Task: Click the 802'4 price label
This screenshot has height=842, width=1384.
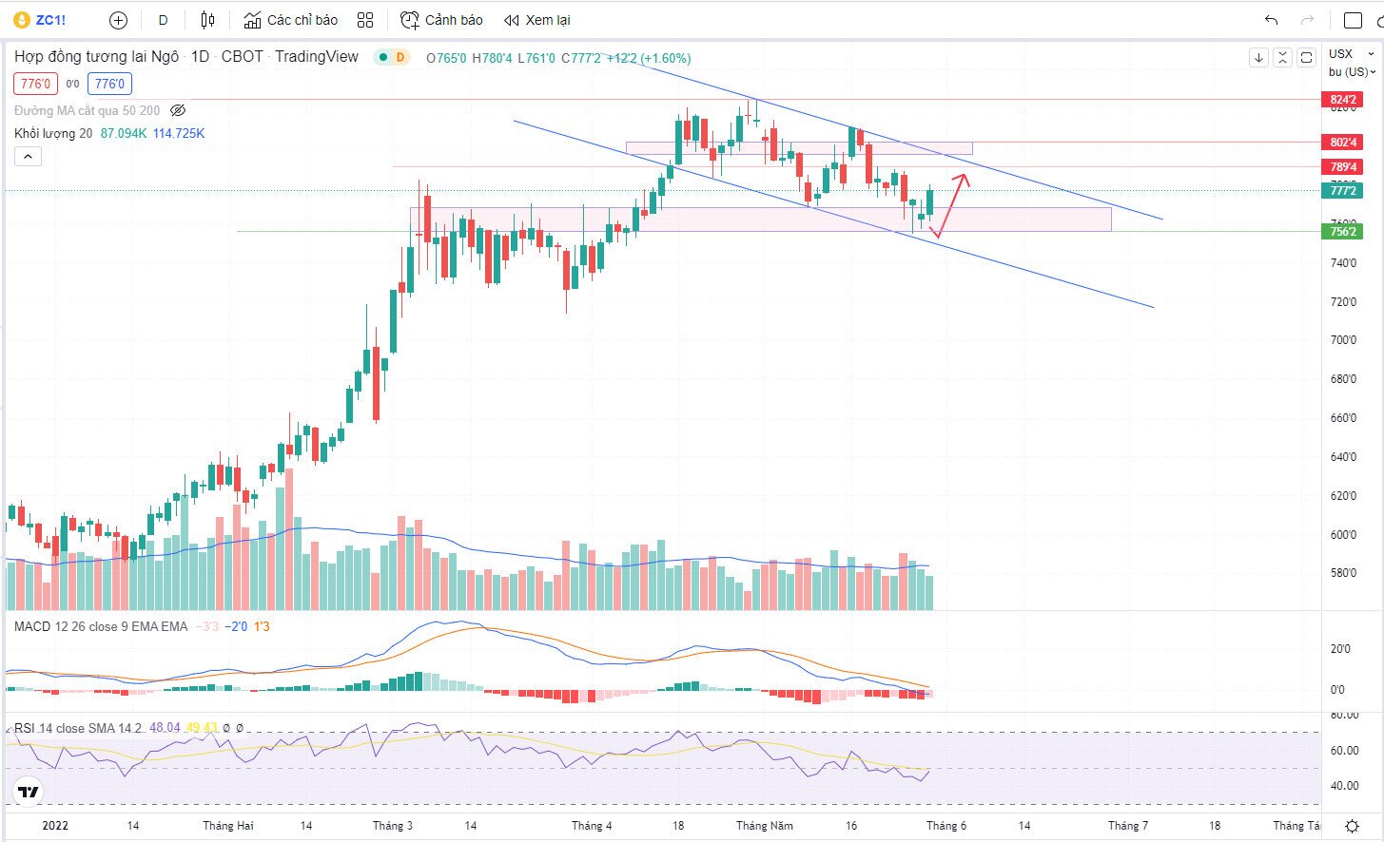Action: pyautogui.click(x=1342, y=142)
